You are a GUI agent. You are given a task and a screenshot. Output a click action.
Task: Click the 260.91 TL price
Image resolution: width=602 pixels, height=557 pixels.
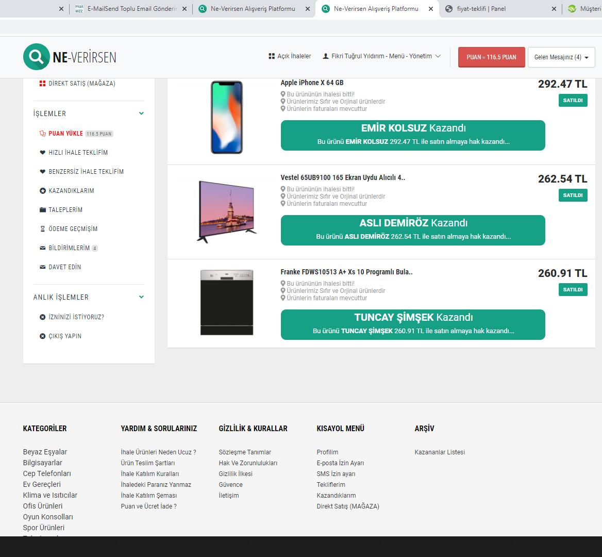point(562,273)
